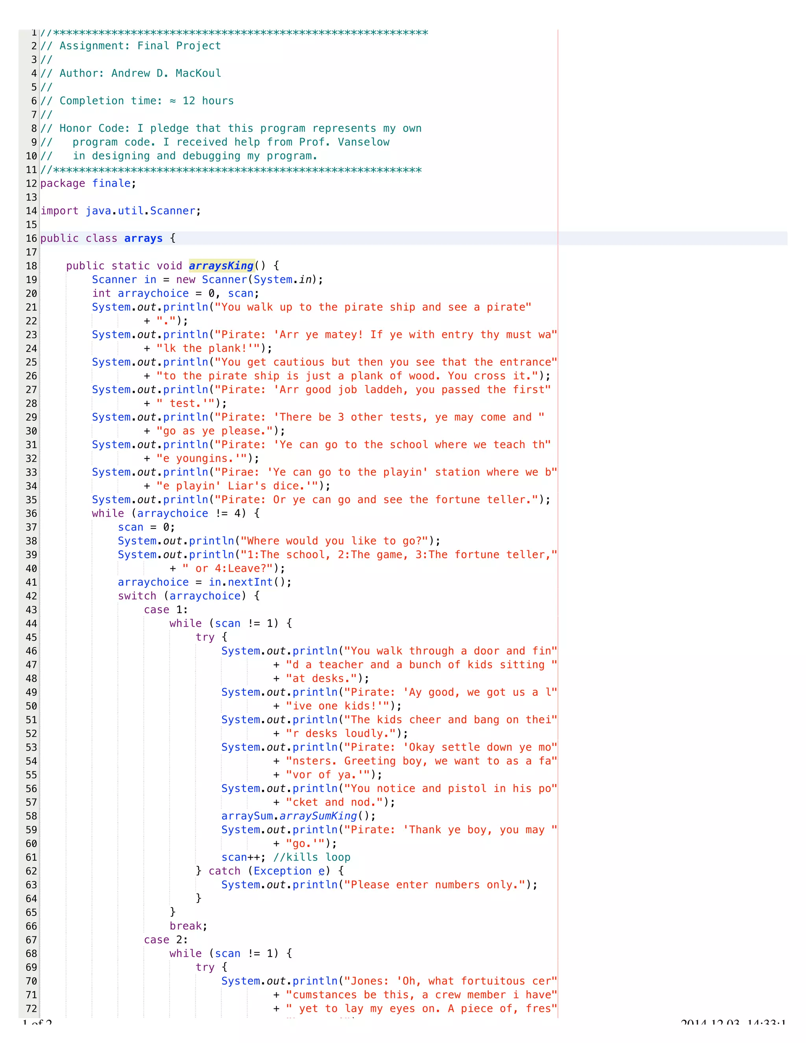Click 'r desks loudly.' string line

pyautogui.click(x=340, y=734)
